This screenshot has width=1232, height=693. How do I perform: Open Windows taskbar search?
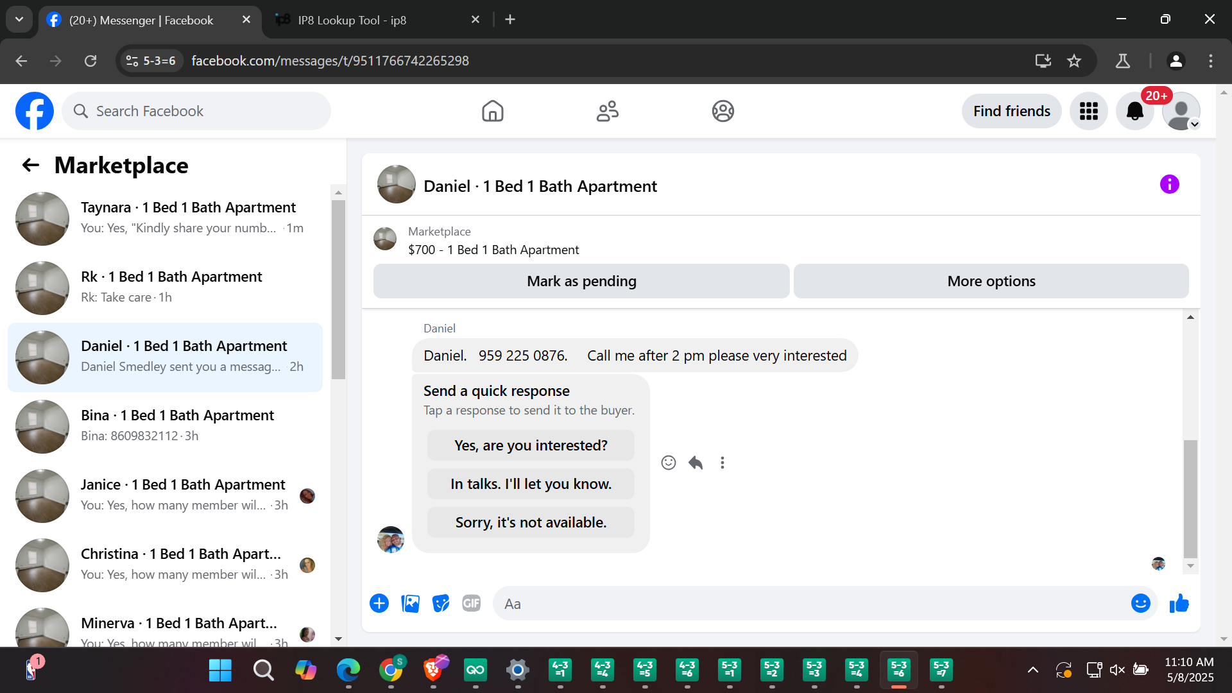point(263,671)
